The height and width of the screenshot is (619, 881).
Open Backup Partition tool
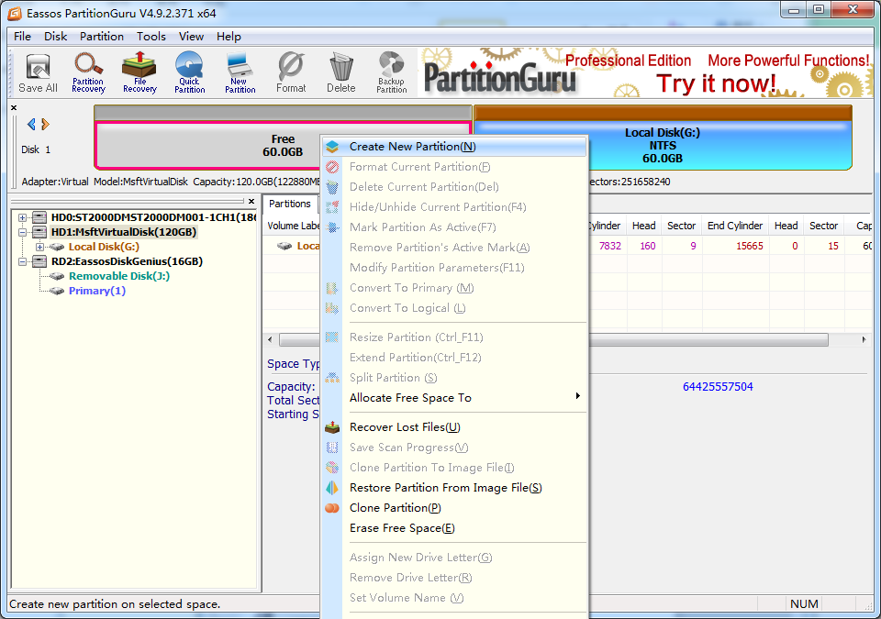coord(392,72)
